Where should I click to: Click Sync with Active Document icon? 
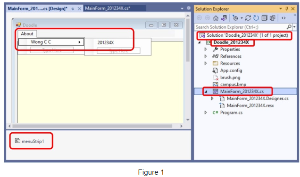[x=248, y=18]
